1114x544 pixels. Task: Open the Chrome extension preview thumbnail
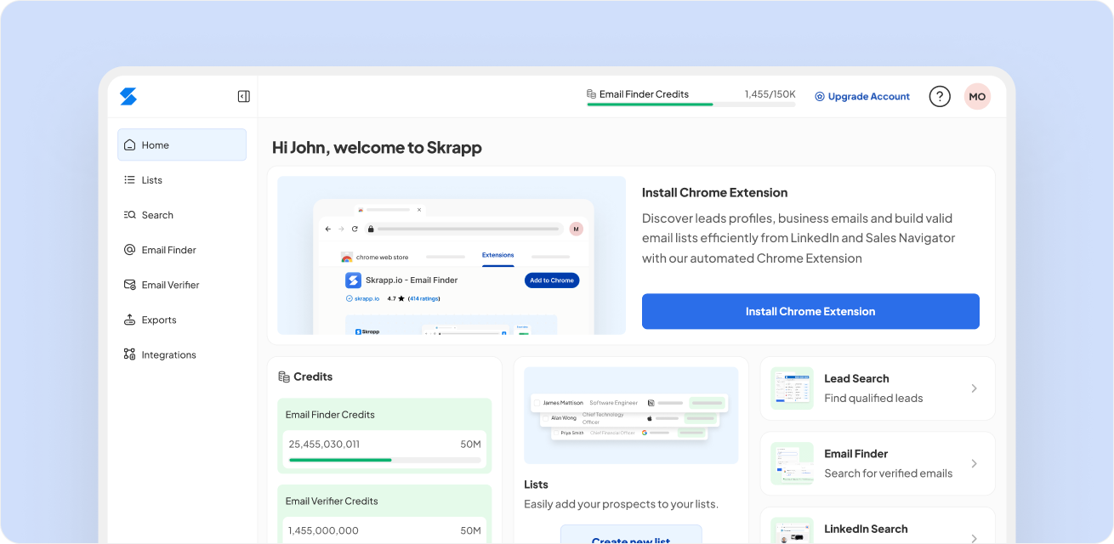(451, 255)
